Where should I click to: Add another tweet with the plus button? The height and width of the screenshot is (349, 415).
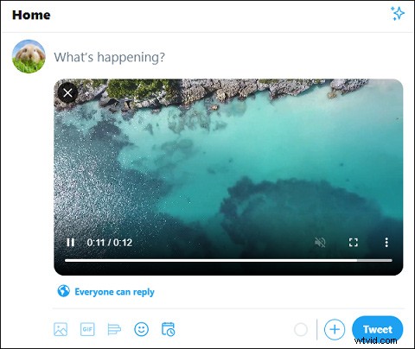(x=335, y=329)
